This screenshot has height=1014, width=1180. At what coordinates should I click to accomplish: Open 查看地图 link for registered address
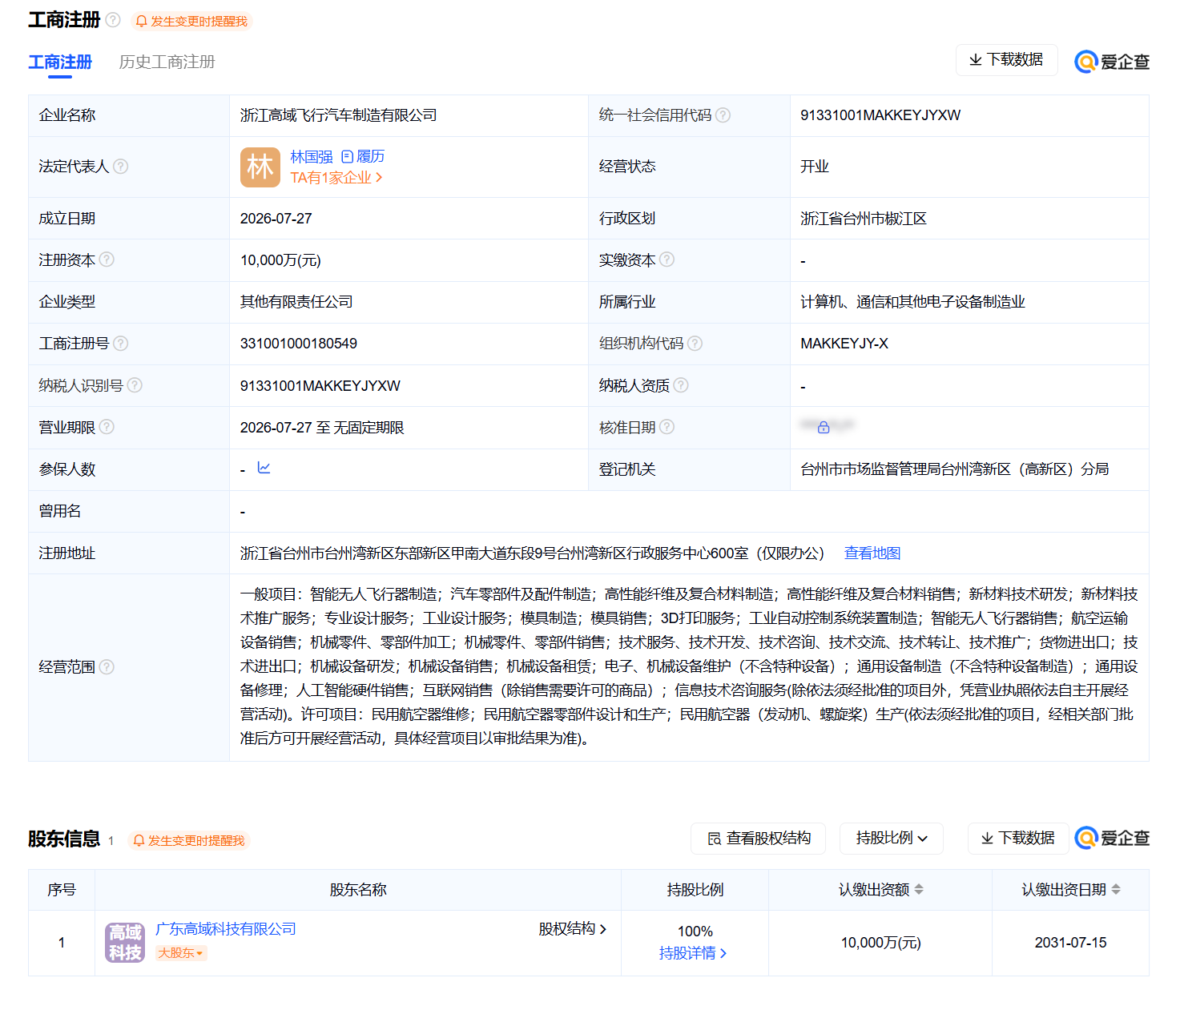click(x=872, y=553)
